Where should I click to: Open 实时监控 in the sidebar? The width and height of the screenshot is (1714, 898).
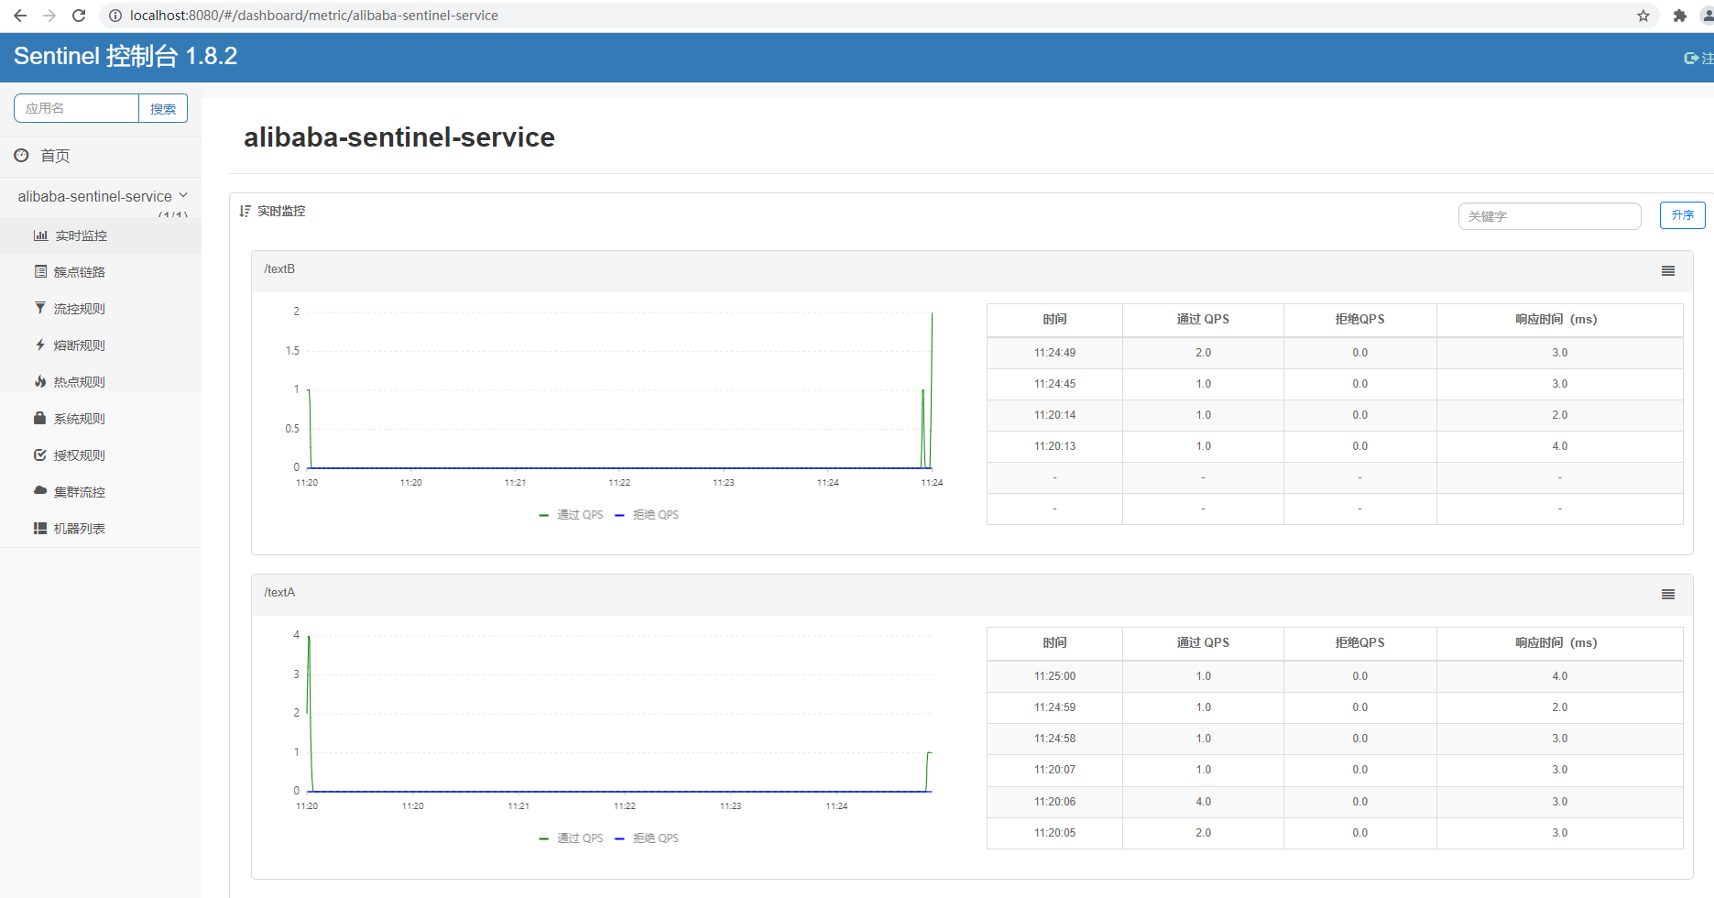[81, 235]
